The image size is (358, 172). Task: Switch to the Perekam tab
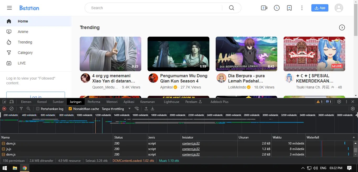[x=193, y=102]
